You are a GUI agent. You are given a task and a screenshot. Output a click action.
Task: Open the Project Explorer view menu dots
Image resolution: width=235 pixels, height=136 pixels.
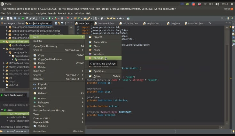coord(65,23)
